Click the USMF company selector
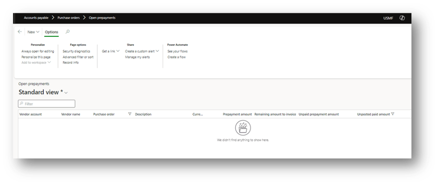 [388, 18]
